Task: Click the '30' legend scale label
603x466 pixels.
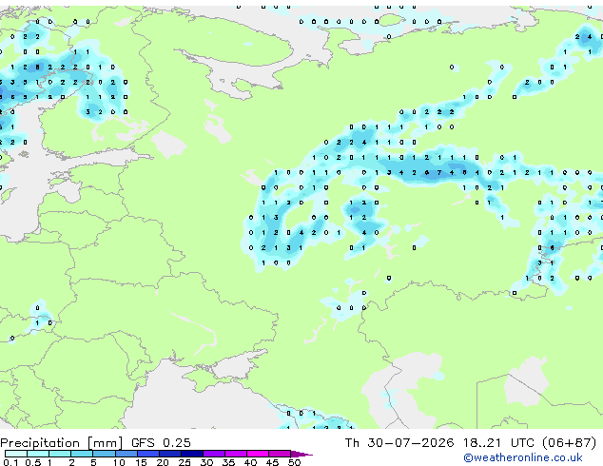Action: pos(206,462)
